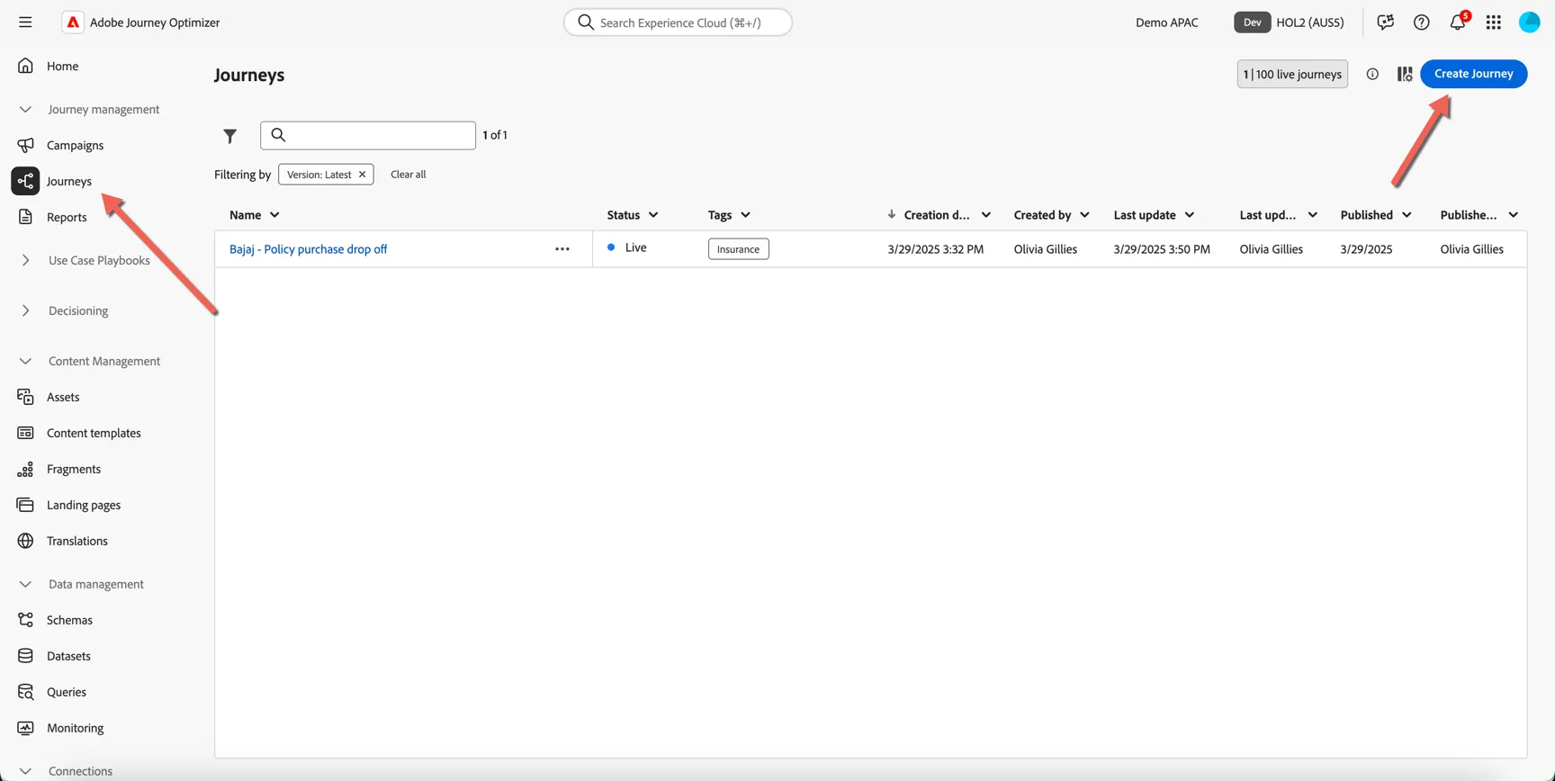Image resolution: width=1555 pixels, height=781 pixels.
Task: Open the Bajaj - Policy purchase drop off journey
Action: tap(308, 249)
